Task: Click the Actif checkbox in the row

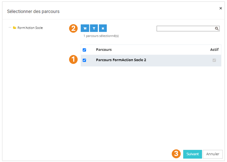Action: click(x=214, y=60)
